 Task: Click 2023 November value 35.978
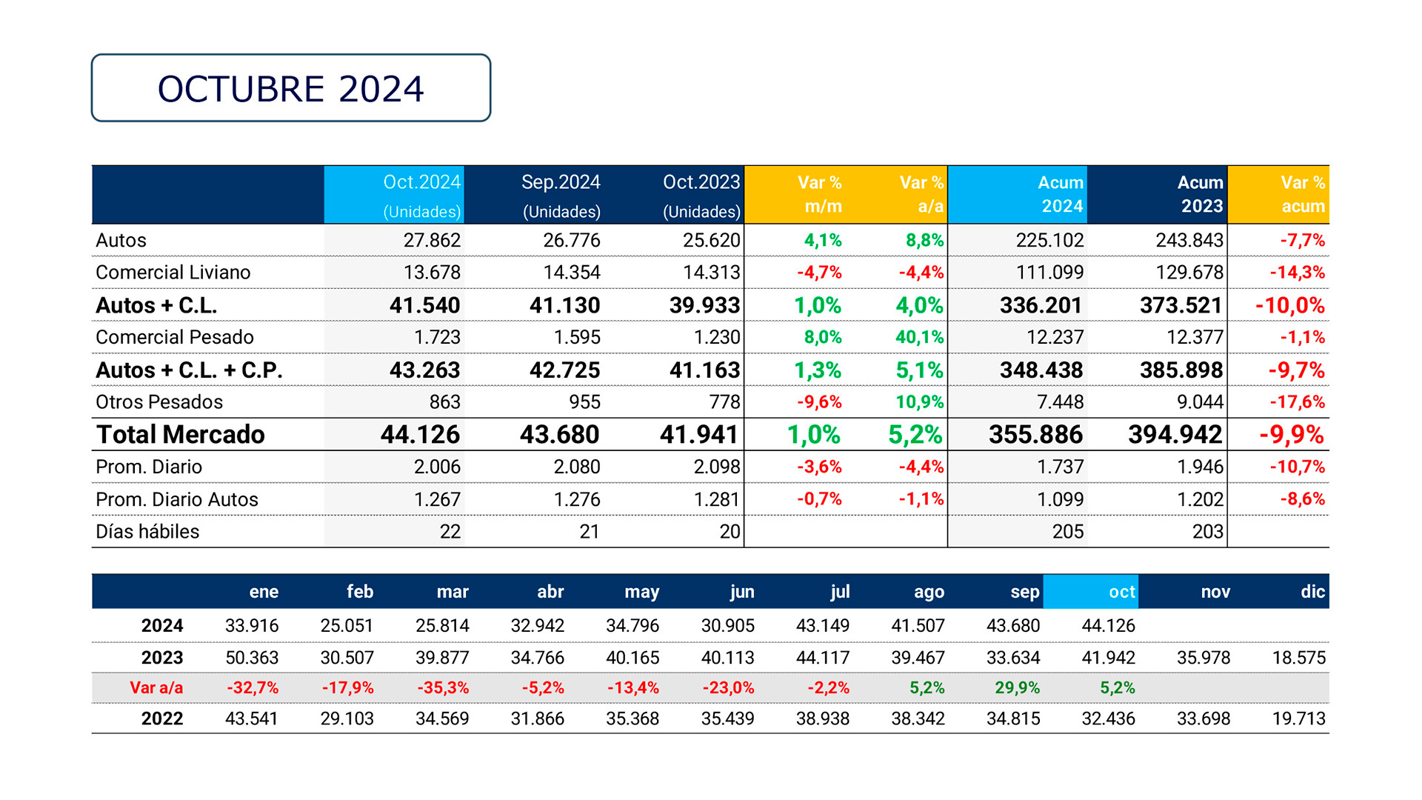[1204, 658]
